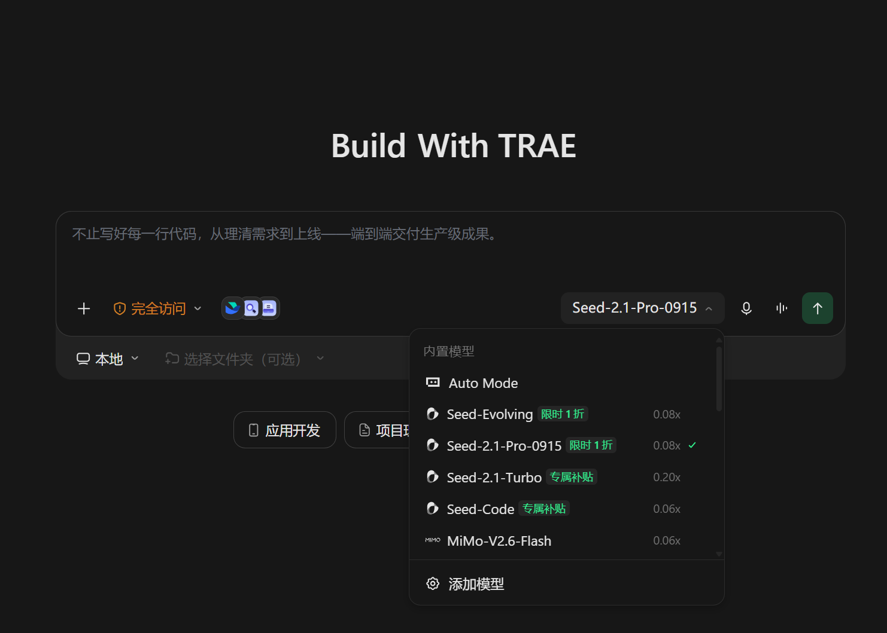Click the plus icon to add attachment
The image size is (887, 633).
(84, 308)
